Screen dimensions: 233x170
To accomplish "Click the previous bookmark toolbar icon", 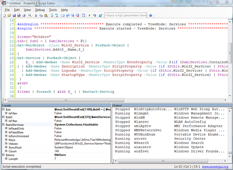I will pos(68,15).
